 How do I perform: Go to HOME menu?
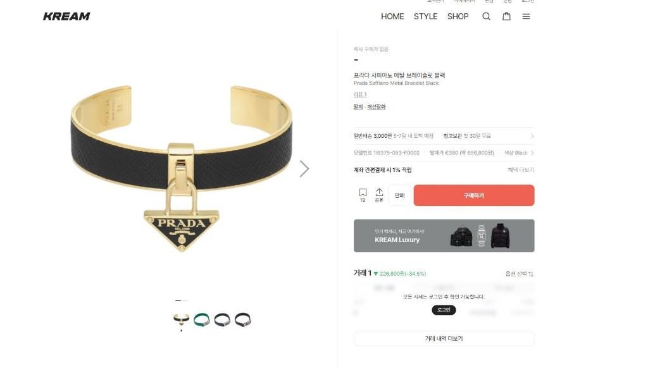(x=392, y=16)
